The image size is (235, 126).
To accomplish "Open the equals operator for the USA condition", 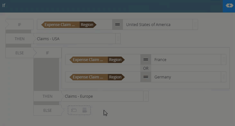I will point(118,24).
